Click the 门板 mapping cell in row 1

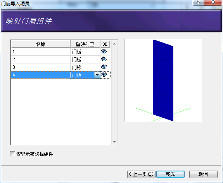(x=85, y=52)
